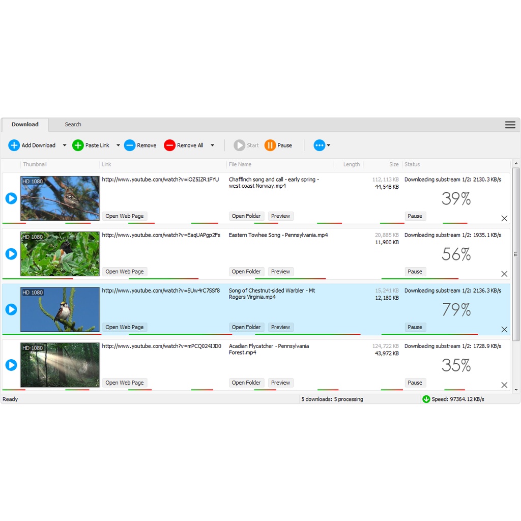Remove the Chaffinch download with X icon
521x521 pixels.
[x=504, y=218]
